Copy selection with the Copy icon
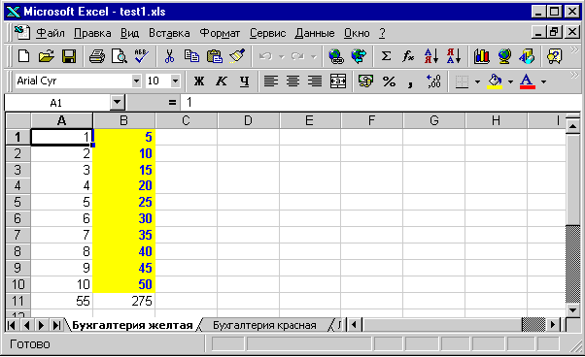 click(191, 56)
